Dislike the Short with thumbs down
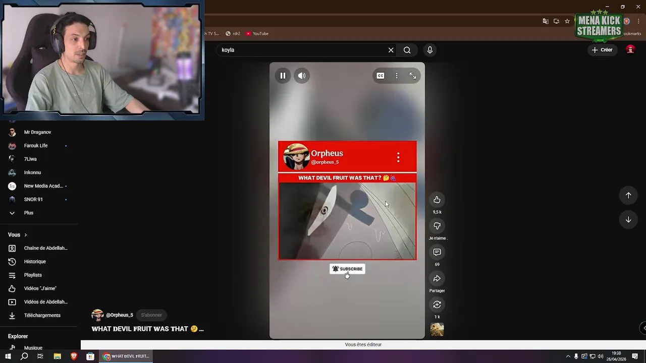Viewport: 646px width, 363px height. 437,226
